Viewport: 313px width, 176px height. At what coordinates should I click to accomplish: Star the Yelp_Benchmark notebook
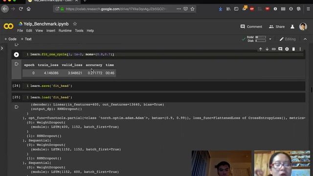tap(75, 24)
